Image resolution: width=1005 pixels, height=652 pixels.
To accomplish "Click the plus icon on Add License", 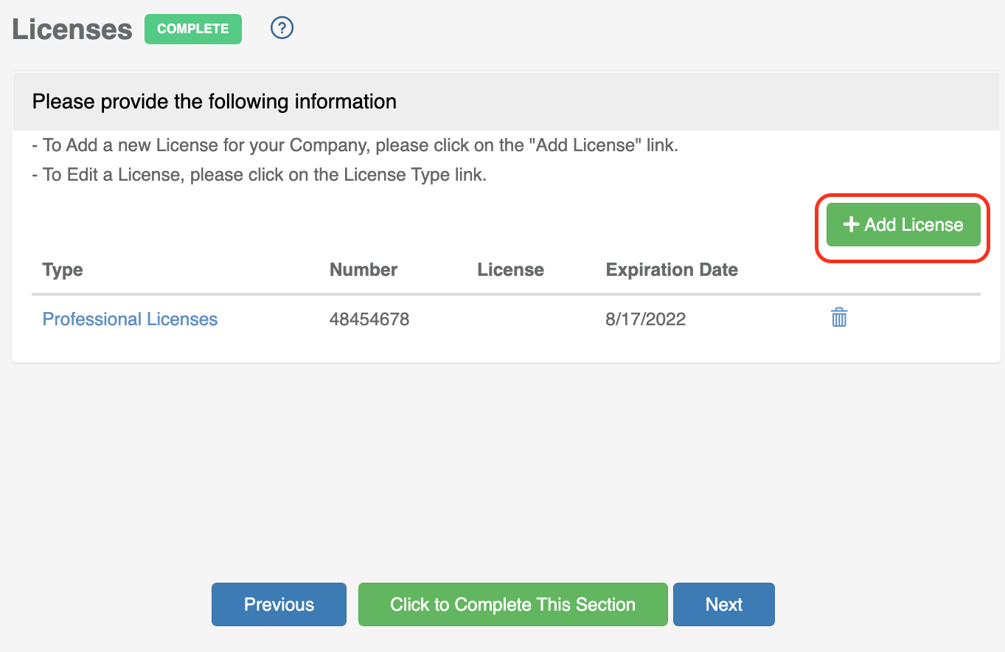I will tap(851, 225).
